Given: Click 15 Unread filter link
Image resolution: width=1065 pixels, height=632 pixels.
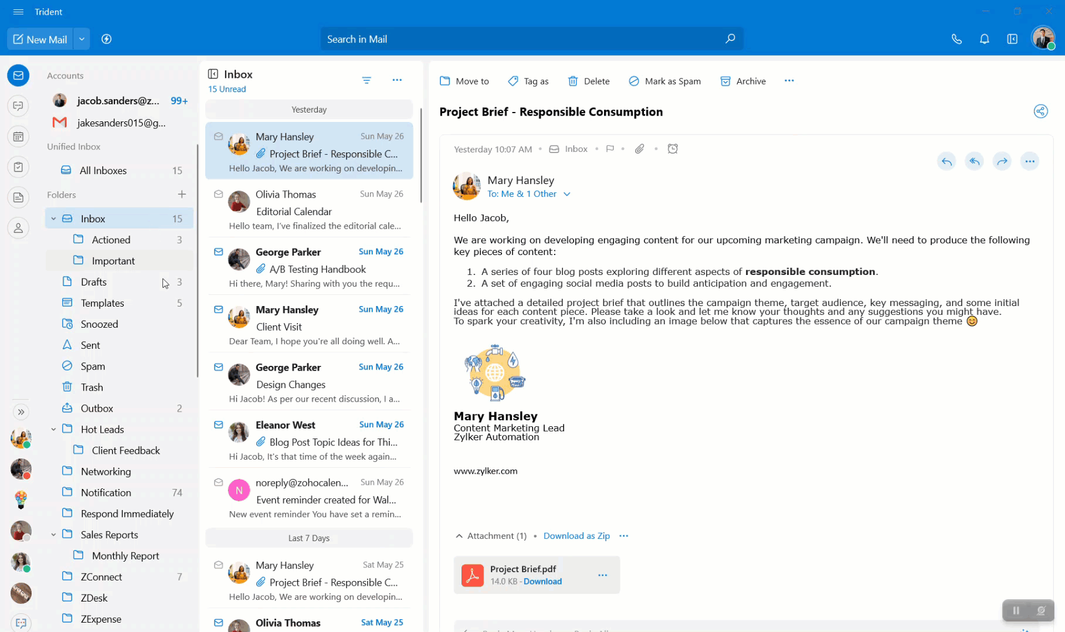Looking at the screenshot, I should coord(227,89).
